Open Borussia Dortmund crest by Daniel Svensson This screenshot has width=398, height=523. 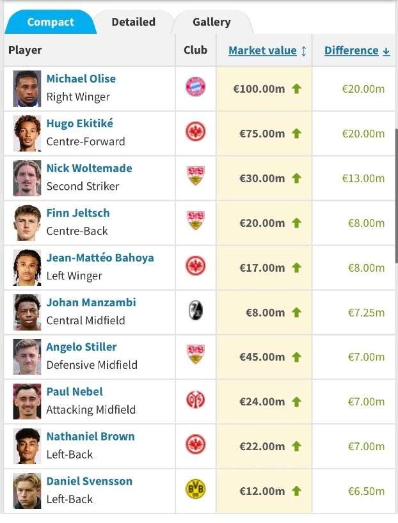(195, 489)
